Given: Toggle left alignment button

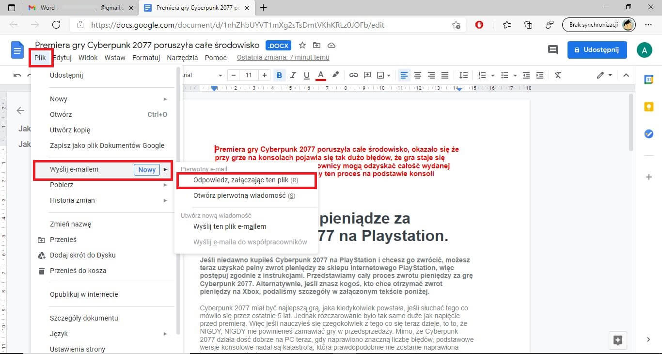Looking at the screenshot, I should pyautogui.click(x=404, y=75).
